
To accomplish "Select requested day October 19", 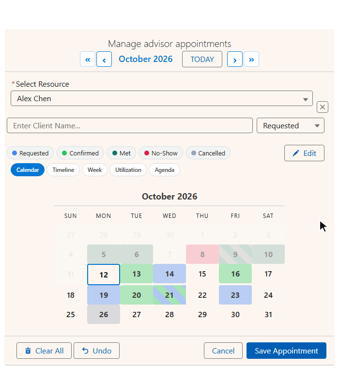I will tap(104, 295).
